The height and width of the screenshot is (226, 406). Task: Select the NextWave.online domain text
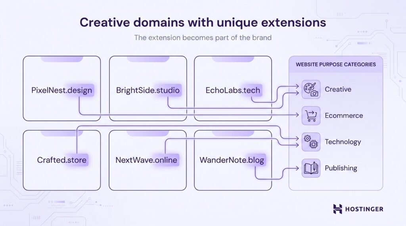(x=146, y=160)
